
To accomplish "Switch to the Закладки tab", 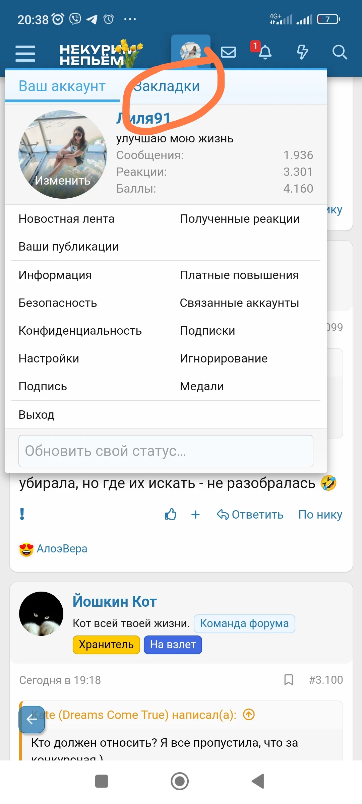I will click(167, 86).
